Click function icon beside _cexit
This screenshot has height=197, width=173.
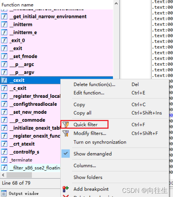pyautogui.click(x=4, y=80)
